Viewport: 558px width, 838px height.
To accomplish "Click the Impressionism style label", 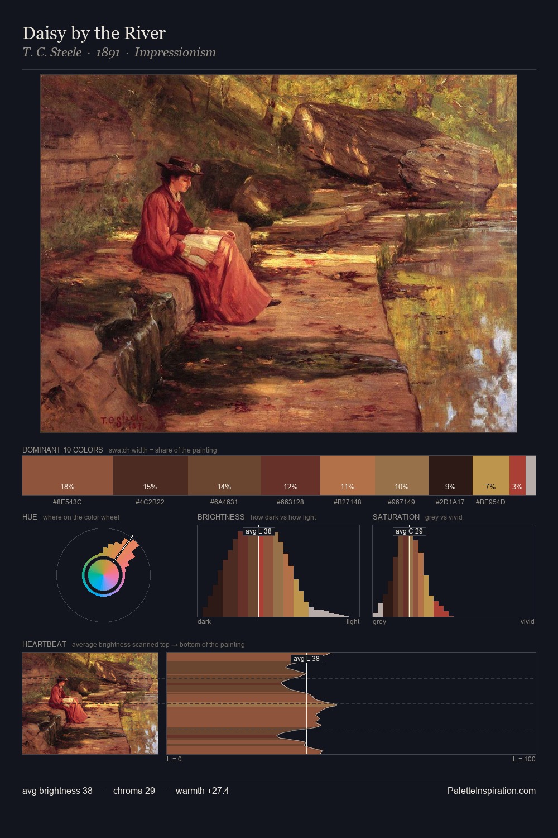I will [x=175, y=53].
